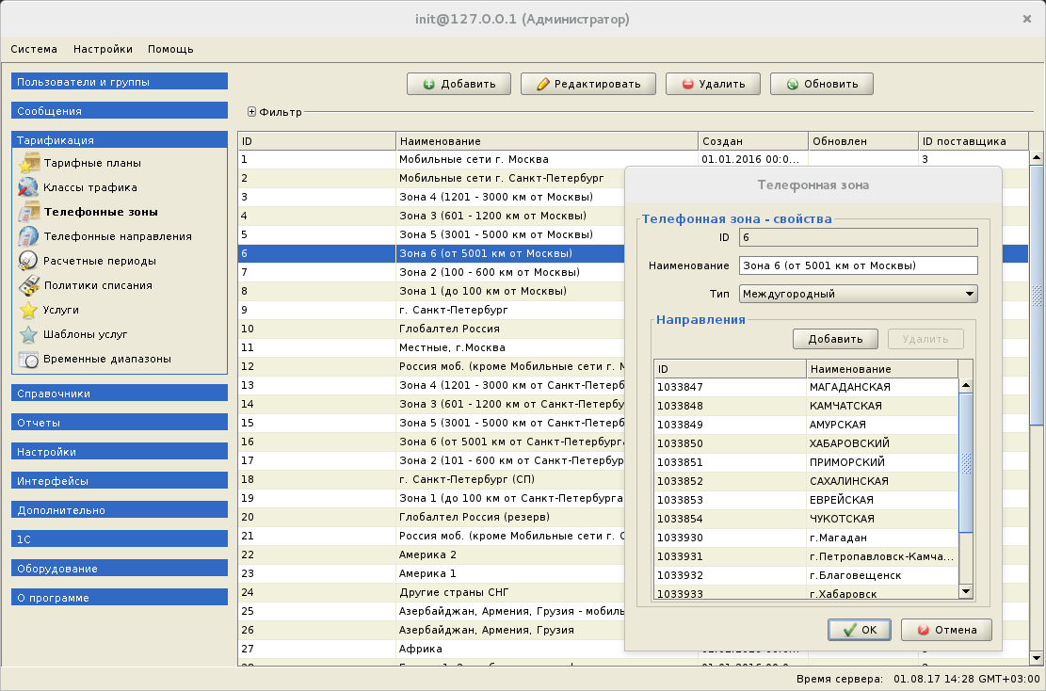The image size is (1046, 691).
Task: Expand the Фильтр section
Action: pos(252,112)
